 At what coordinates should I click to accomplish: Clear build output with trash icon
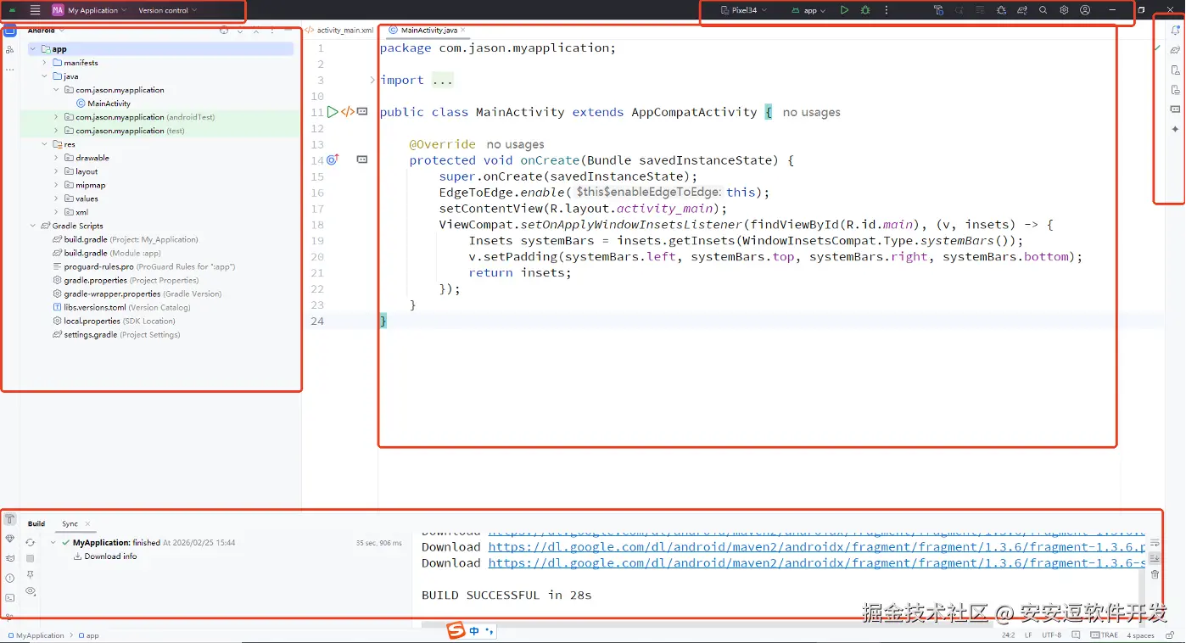coord(1155,575)
